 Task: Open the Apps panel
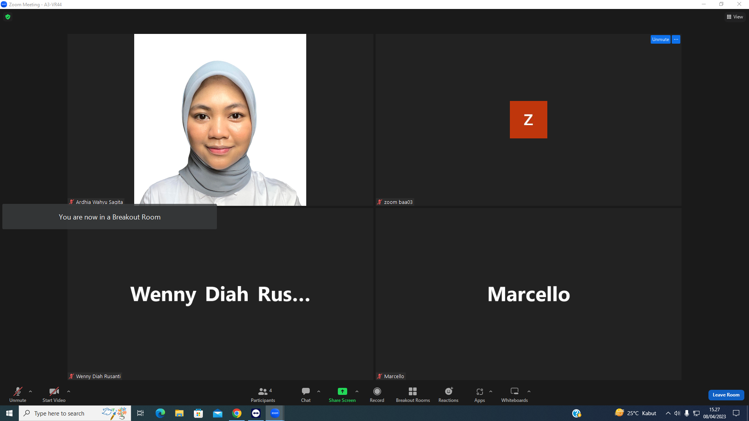[479, 394]
